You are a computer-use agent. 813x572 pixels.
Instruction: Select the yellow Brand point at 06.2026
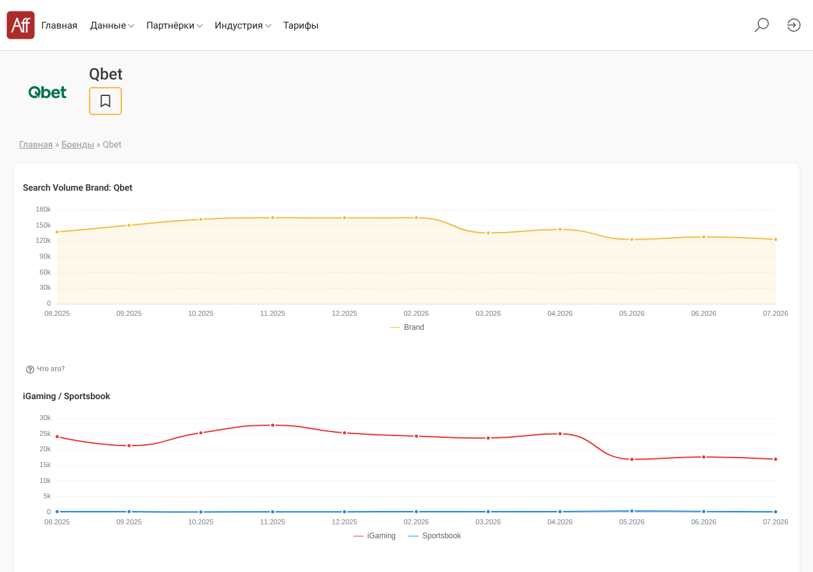point(704,237)
